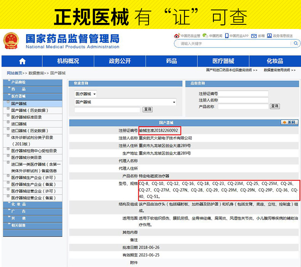The height and width of the screenshot is (267, 301).
Task: Click the home icon in navigation bar
Action: 22,61
